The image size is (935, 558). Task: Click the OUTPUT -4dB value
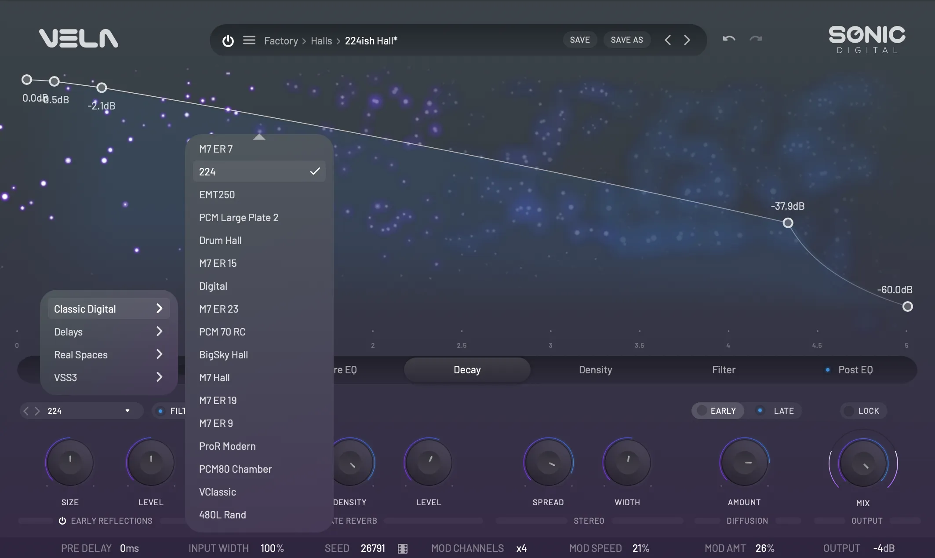point(884,548)
